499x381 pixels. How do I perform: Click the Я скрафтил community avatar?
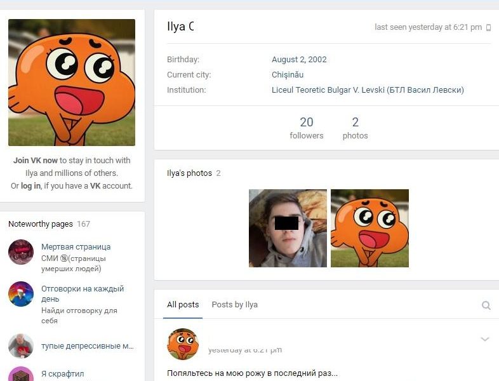tap(21, 374)
